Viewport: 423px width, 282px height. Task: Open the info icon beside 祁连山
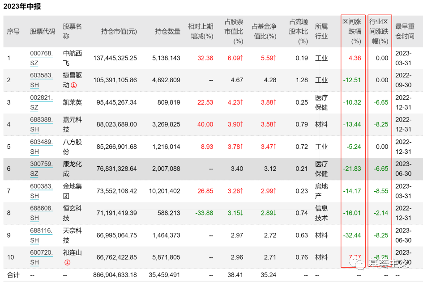coord(67,262)
